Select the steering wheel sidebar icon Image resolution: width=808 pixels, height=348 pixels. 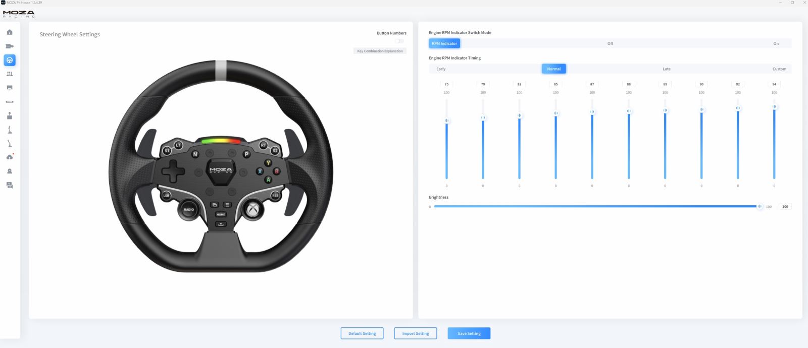[x=10, y=60]
